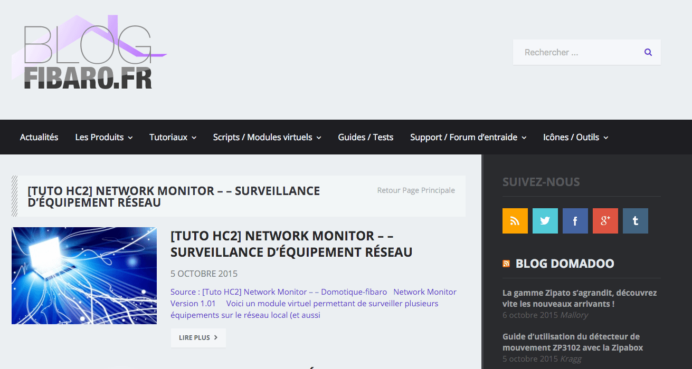Viewport: 692px width, 369px height.
Task: Click the 5 OCTOBRE 2015 article date
Action: pos(204,274)
